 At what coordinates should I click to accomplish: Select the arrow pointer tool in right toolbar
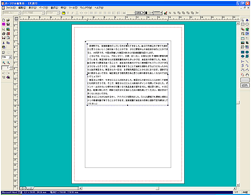243,20
